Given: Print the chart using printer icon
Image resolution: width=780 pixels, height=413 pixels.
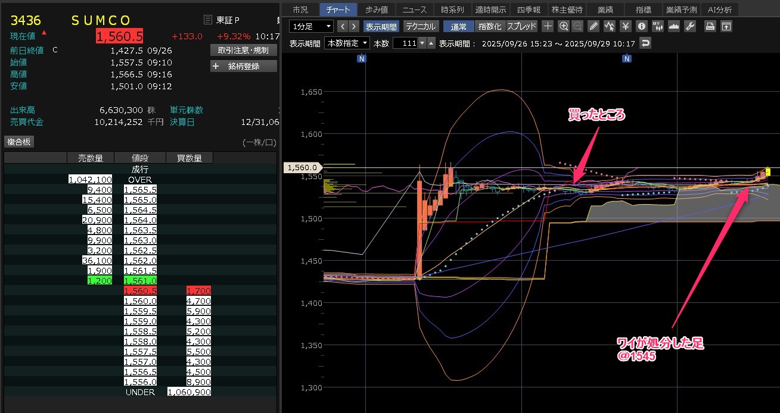Looking at the screenshot, I should (710, 26).
